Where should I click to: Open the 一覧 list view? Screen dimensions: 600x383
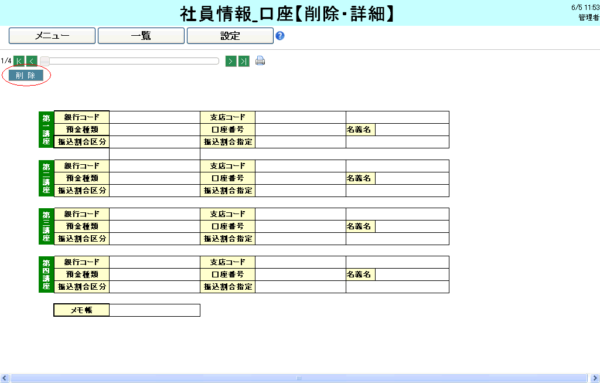coord(141,36)
